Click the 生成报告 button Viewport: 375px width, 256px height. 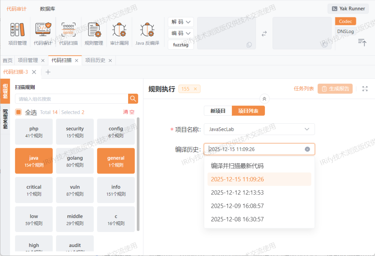point(335,89)
